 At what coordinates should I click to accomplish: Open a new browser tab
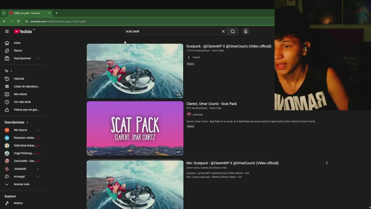(x=57, y=13)
